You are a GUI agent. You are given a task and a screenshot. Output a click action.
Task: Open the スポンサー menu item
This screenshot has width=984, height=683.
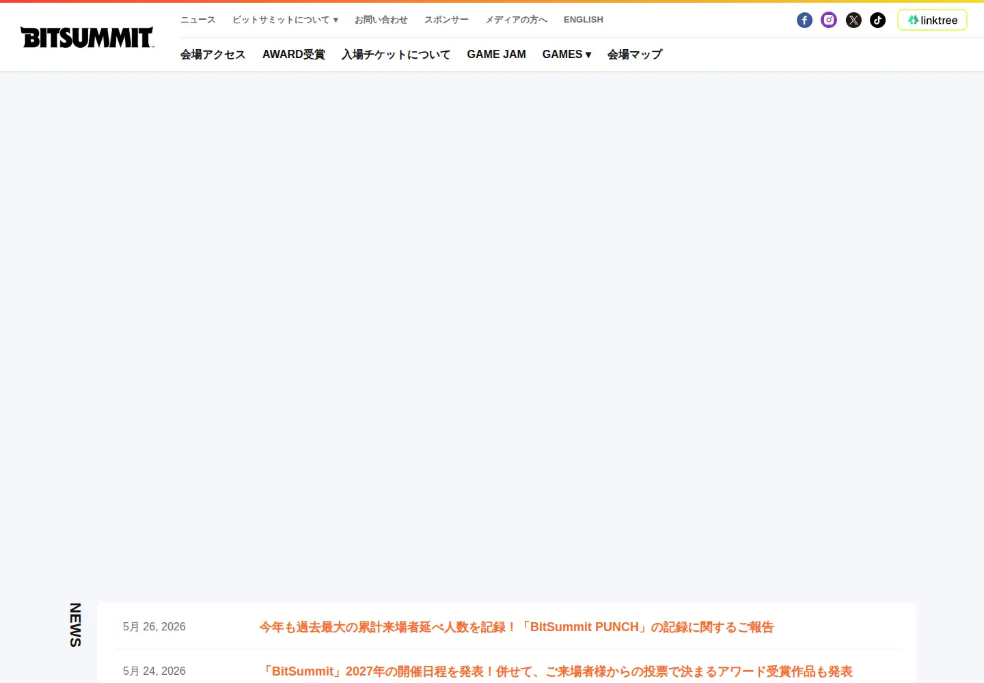click(x=446, y=20)
